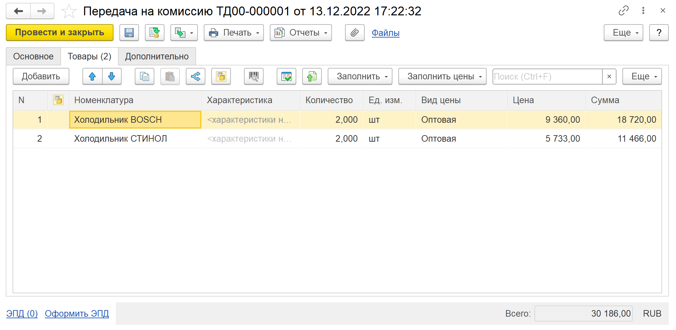Click the barcode scan search icon
Image resolution: width=676 pixels, height=330 pixels.
click(x=253, y=76)
